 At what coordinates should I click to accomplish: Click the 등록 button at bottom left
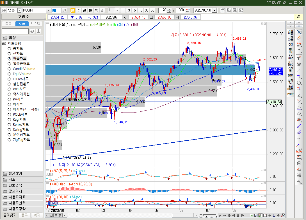pyautogui.click(x=24, y=215)
